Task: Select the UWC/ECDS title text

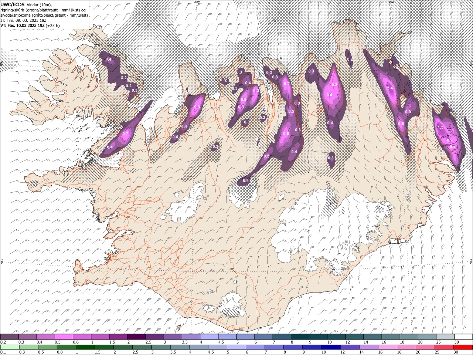Action: 13,4
